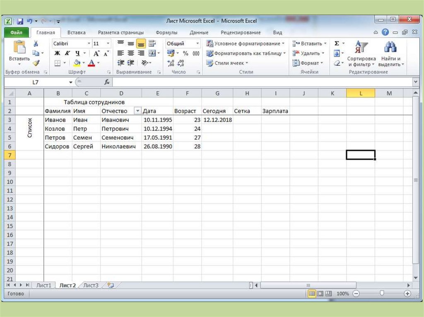Click the insert function fx icon
Viewport: 424px width, 317px height.
pyautogui.click(x=107, y=82)
